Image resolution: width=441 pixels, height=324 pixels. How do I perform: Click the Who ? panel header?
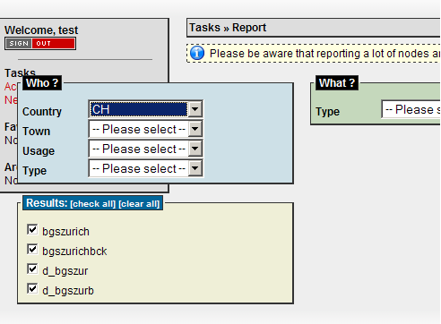coord(42,83)
